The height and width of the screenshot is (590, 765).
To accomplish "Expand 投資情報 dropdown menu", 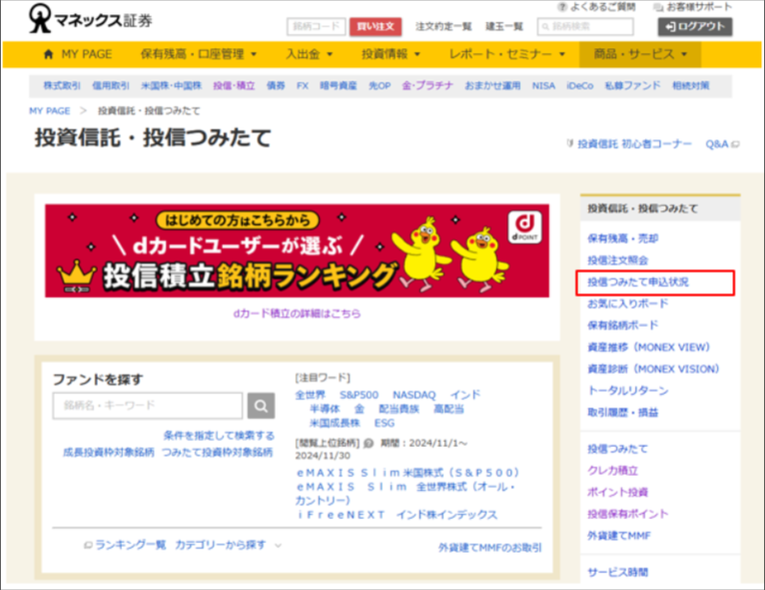I will coord(390,54).
